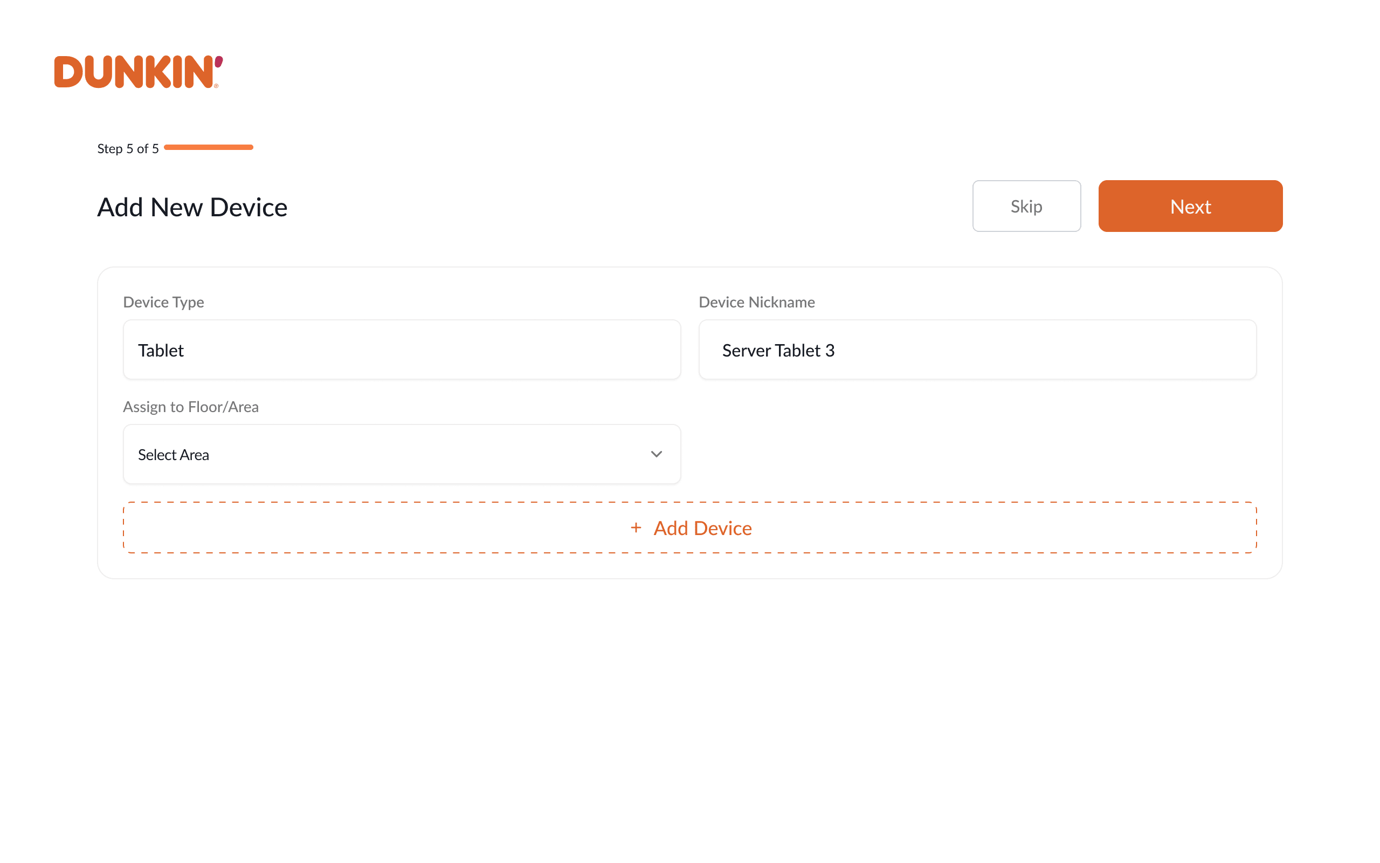Click the Step 5 of 5 progress bar

click(x=209, y=147)
